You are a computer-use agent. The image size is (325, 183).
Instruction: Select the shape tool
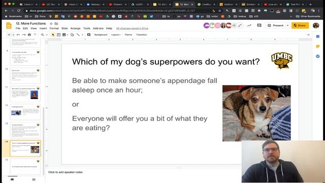click(x=72, y=35)
